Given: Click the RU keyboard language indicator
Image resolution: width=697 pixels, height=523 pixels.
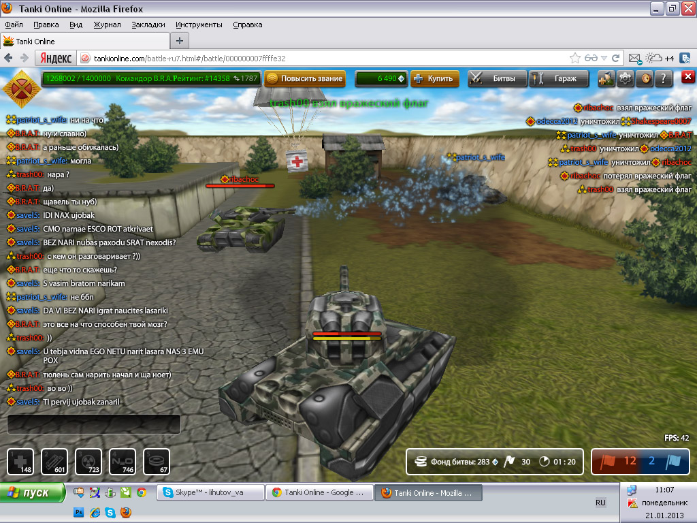Looking at the screenshot, I should 600,503.
